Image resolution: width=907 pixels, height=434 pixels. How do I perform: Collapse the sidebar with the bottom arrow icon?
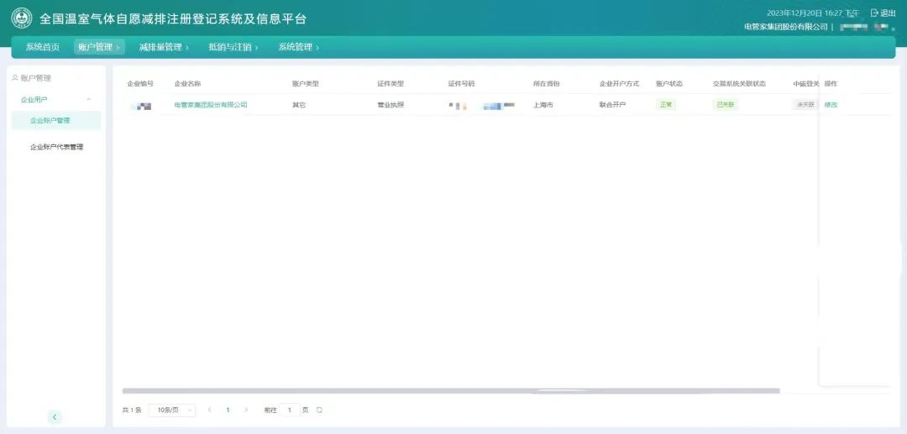pyautogui.click(x=55, y=416)
